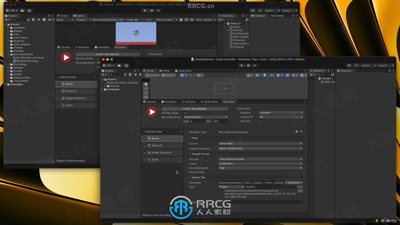
Task: Click Add Recorder in back window
Action: click(67, 77)
